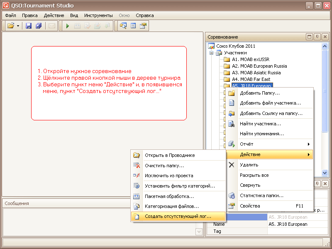
Task: Select Добавить файл участника… menu entry
Action: (x=270, y=103)
